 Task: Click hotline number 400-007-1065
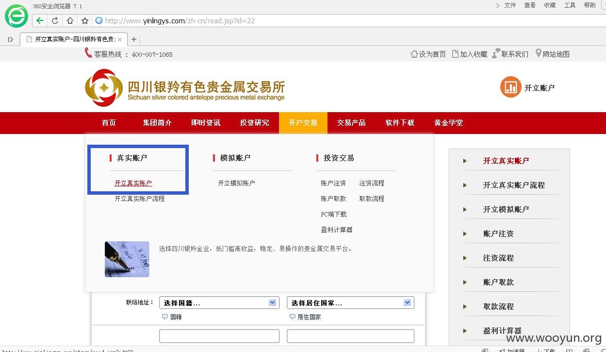tap(152, 54)
